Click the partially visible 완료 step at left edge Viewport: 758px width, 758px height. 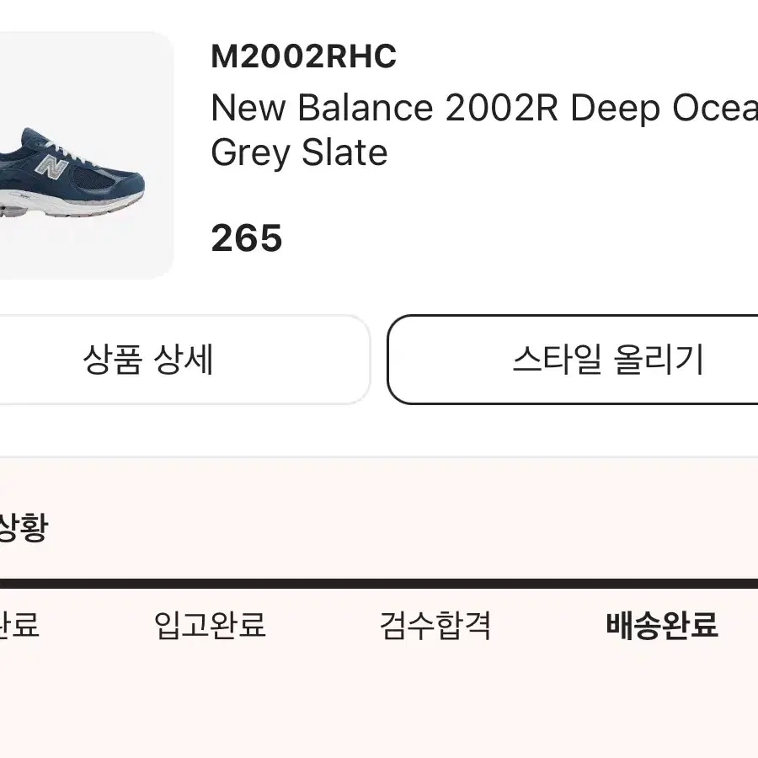click(x=19, y=625)
